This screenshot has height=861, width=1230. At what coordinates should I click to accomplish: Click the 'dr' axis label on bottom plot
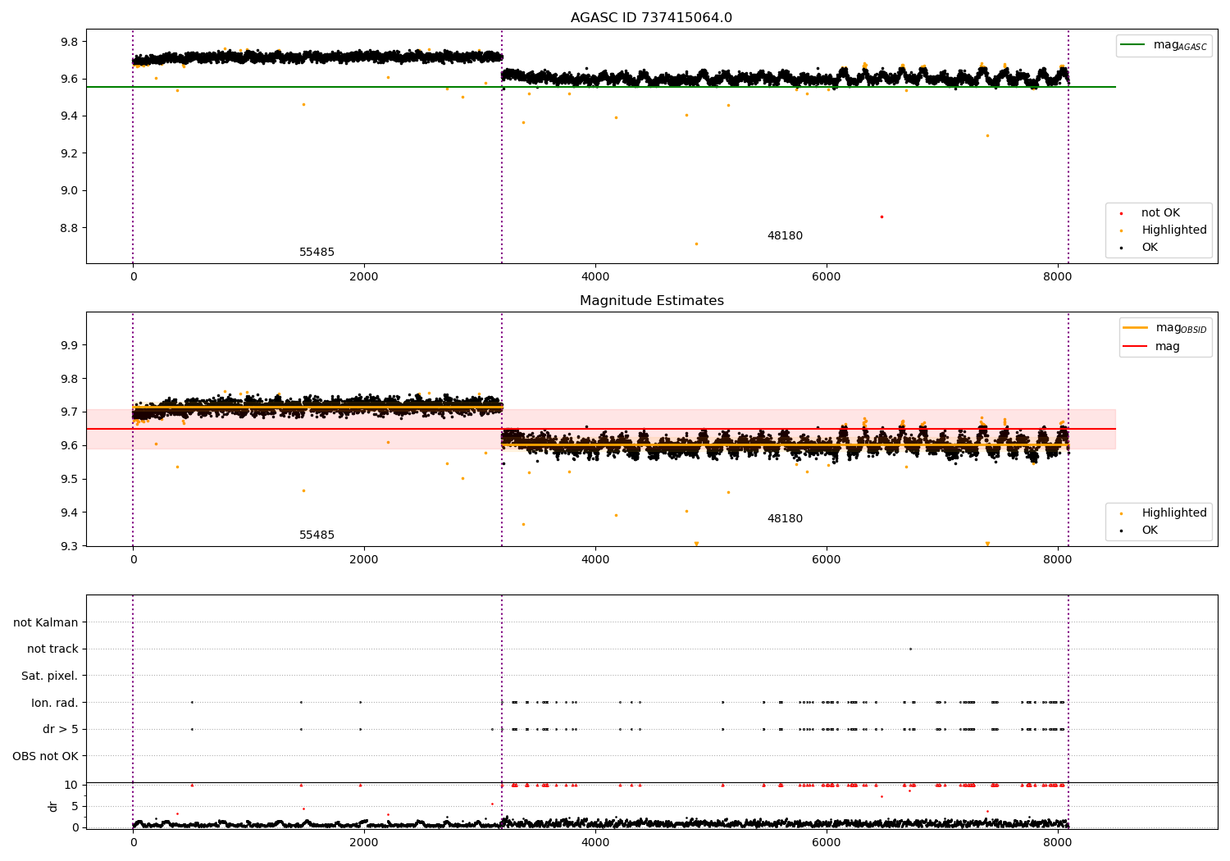point(53,806)
